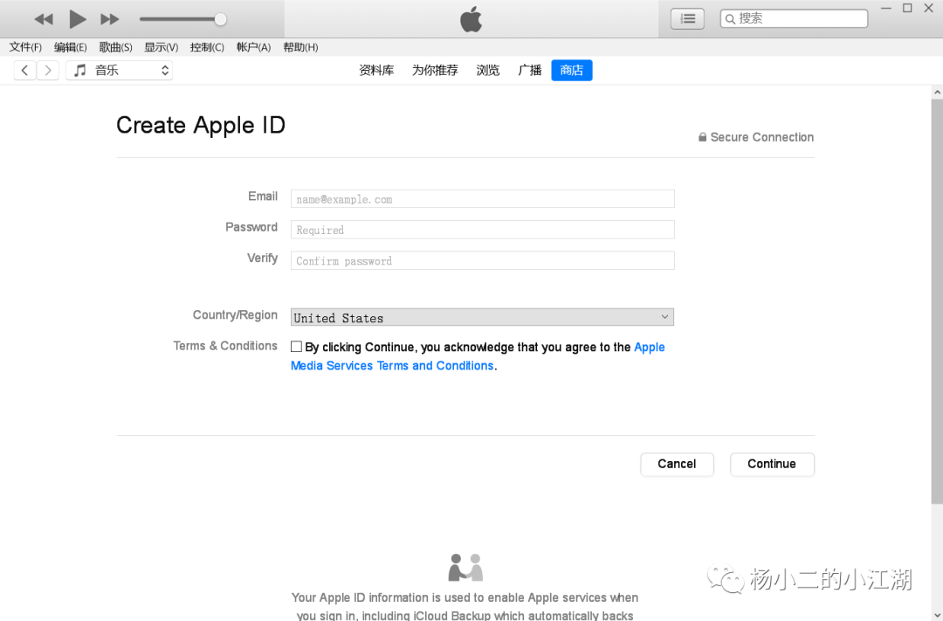Open the 控制(C) menu

tap(207, 47)
